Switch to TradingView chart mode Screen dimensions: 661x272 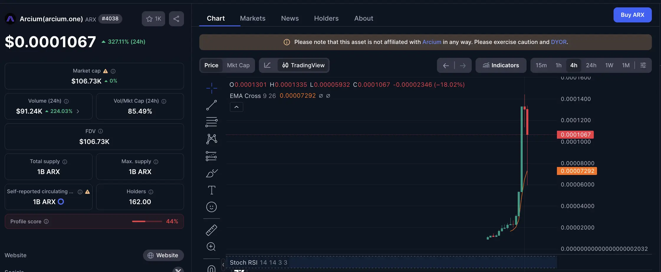[x=303, y=65]
